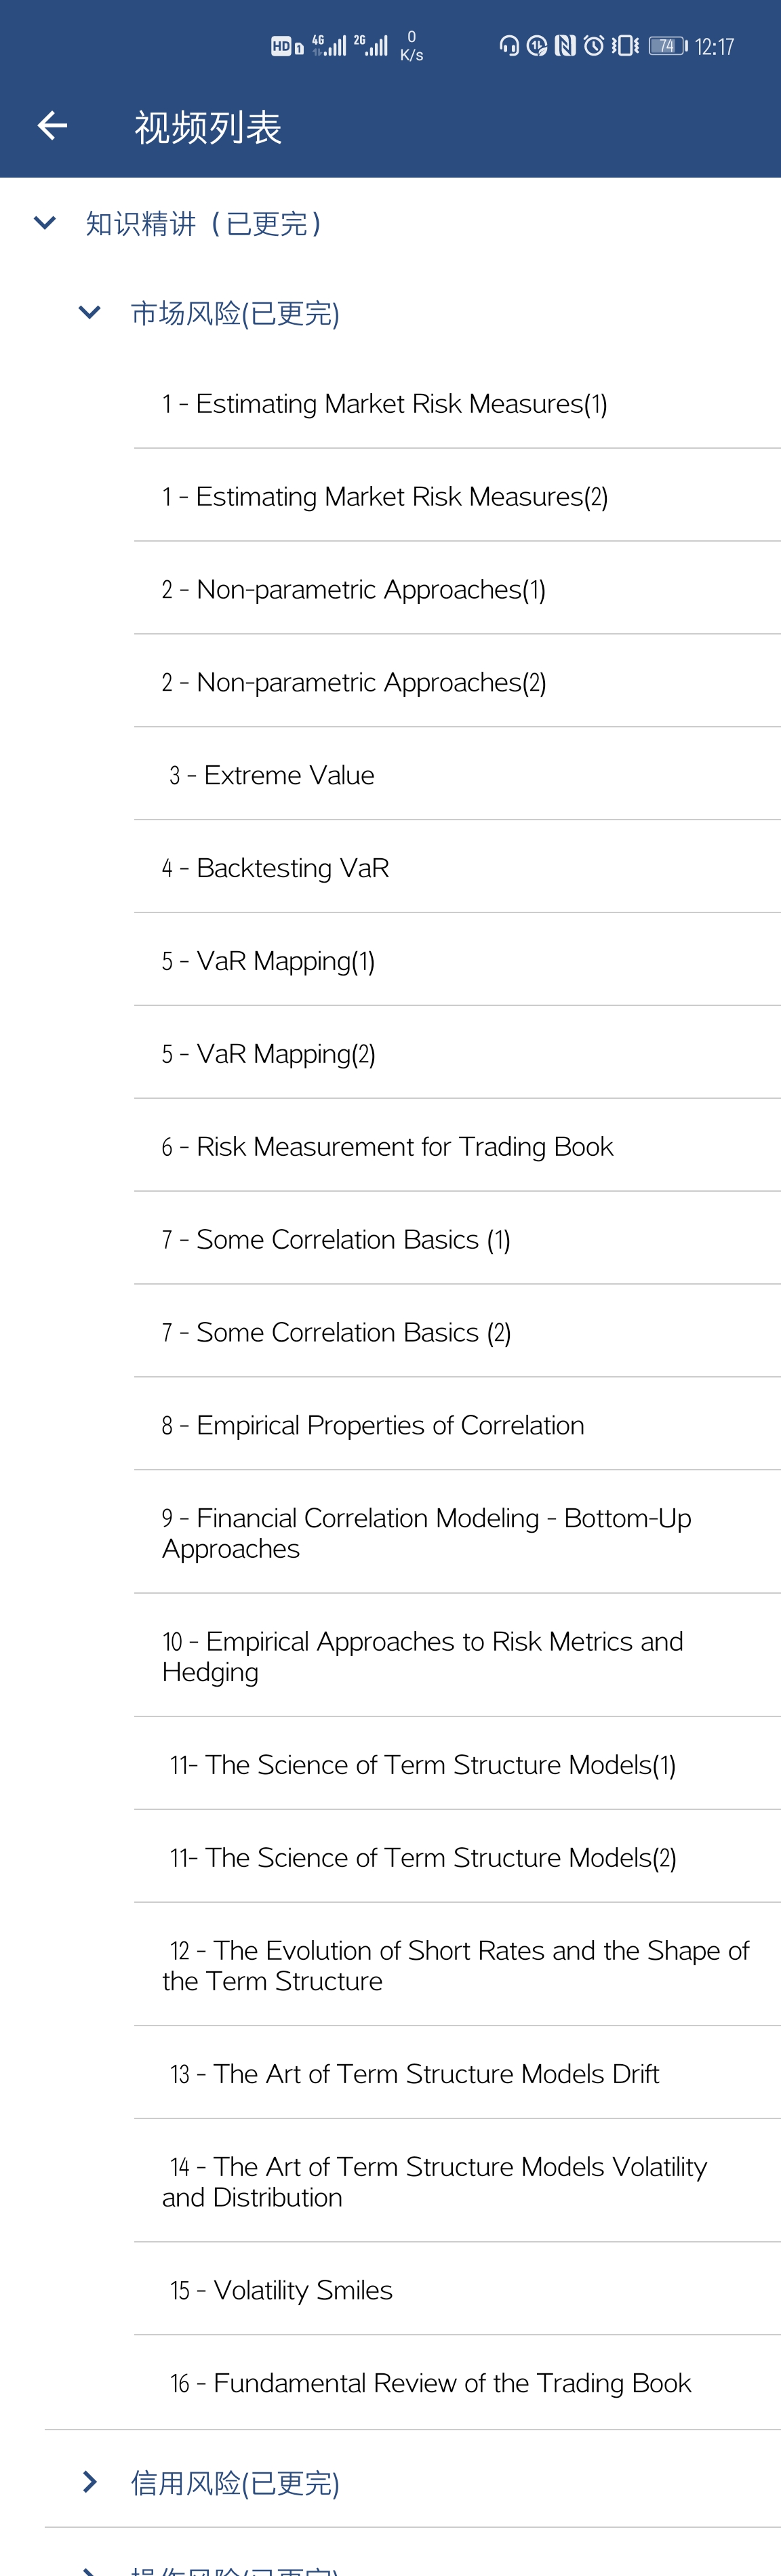This screenshot has height=2576, width=781.
Task: Select 3 - Extreme Value lesson
Action: click(457, 775)
